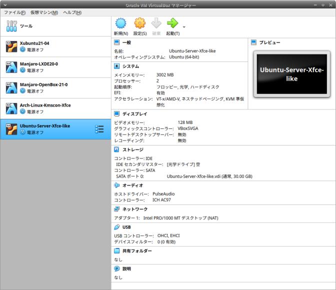Click the [光学ドライブ] 空 optical drive entry

(x=183, y=164)
